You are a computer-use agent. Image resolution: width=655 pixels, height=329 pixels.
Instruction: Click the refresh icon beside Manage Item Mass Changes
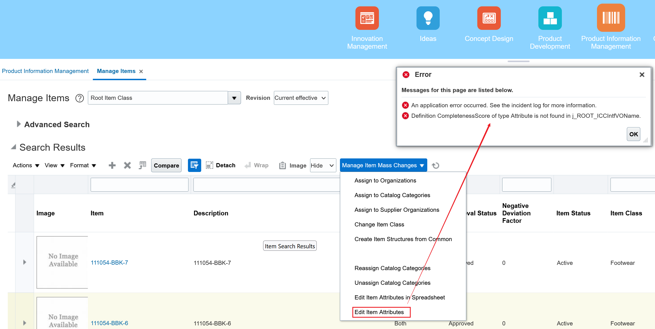click(x=436, y=165)
